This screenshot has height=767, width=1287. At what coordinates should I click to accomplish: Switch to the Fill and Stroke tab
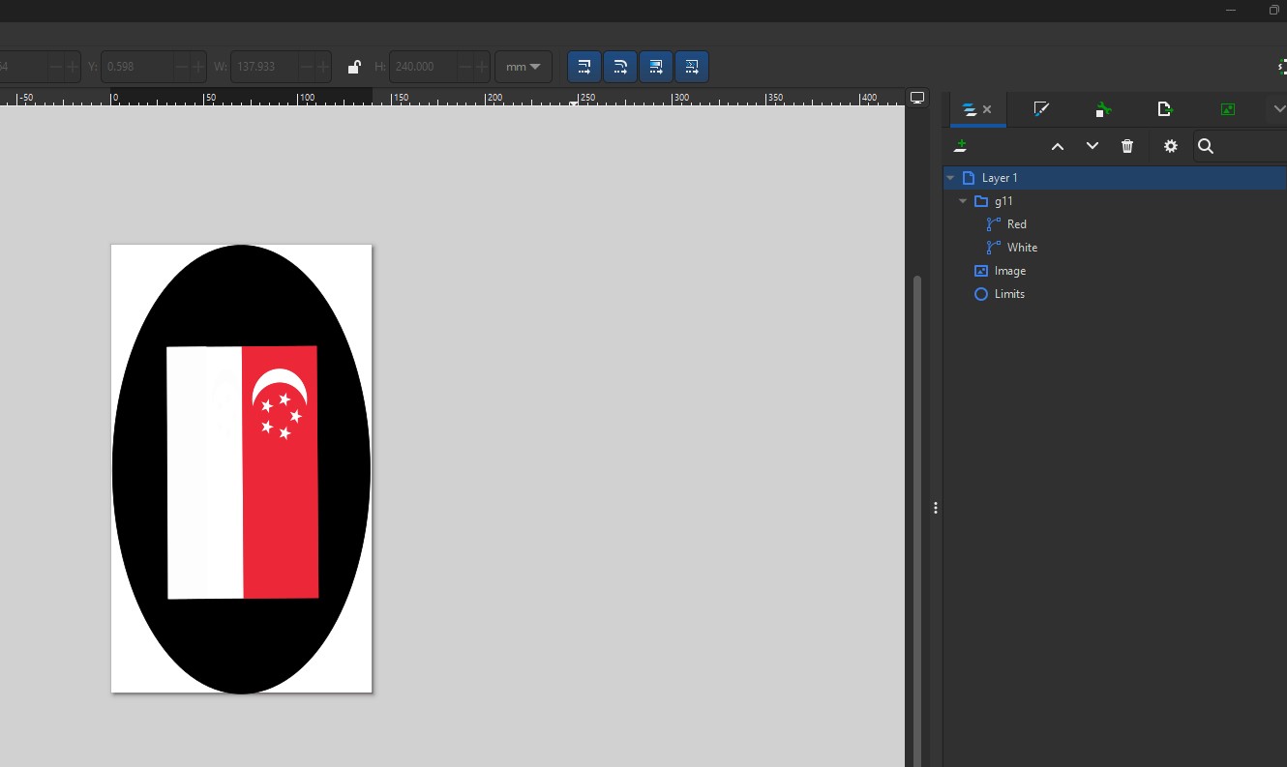1041,109
